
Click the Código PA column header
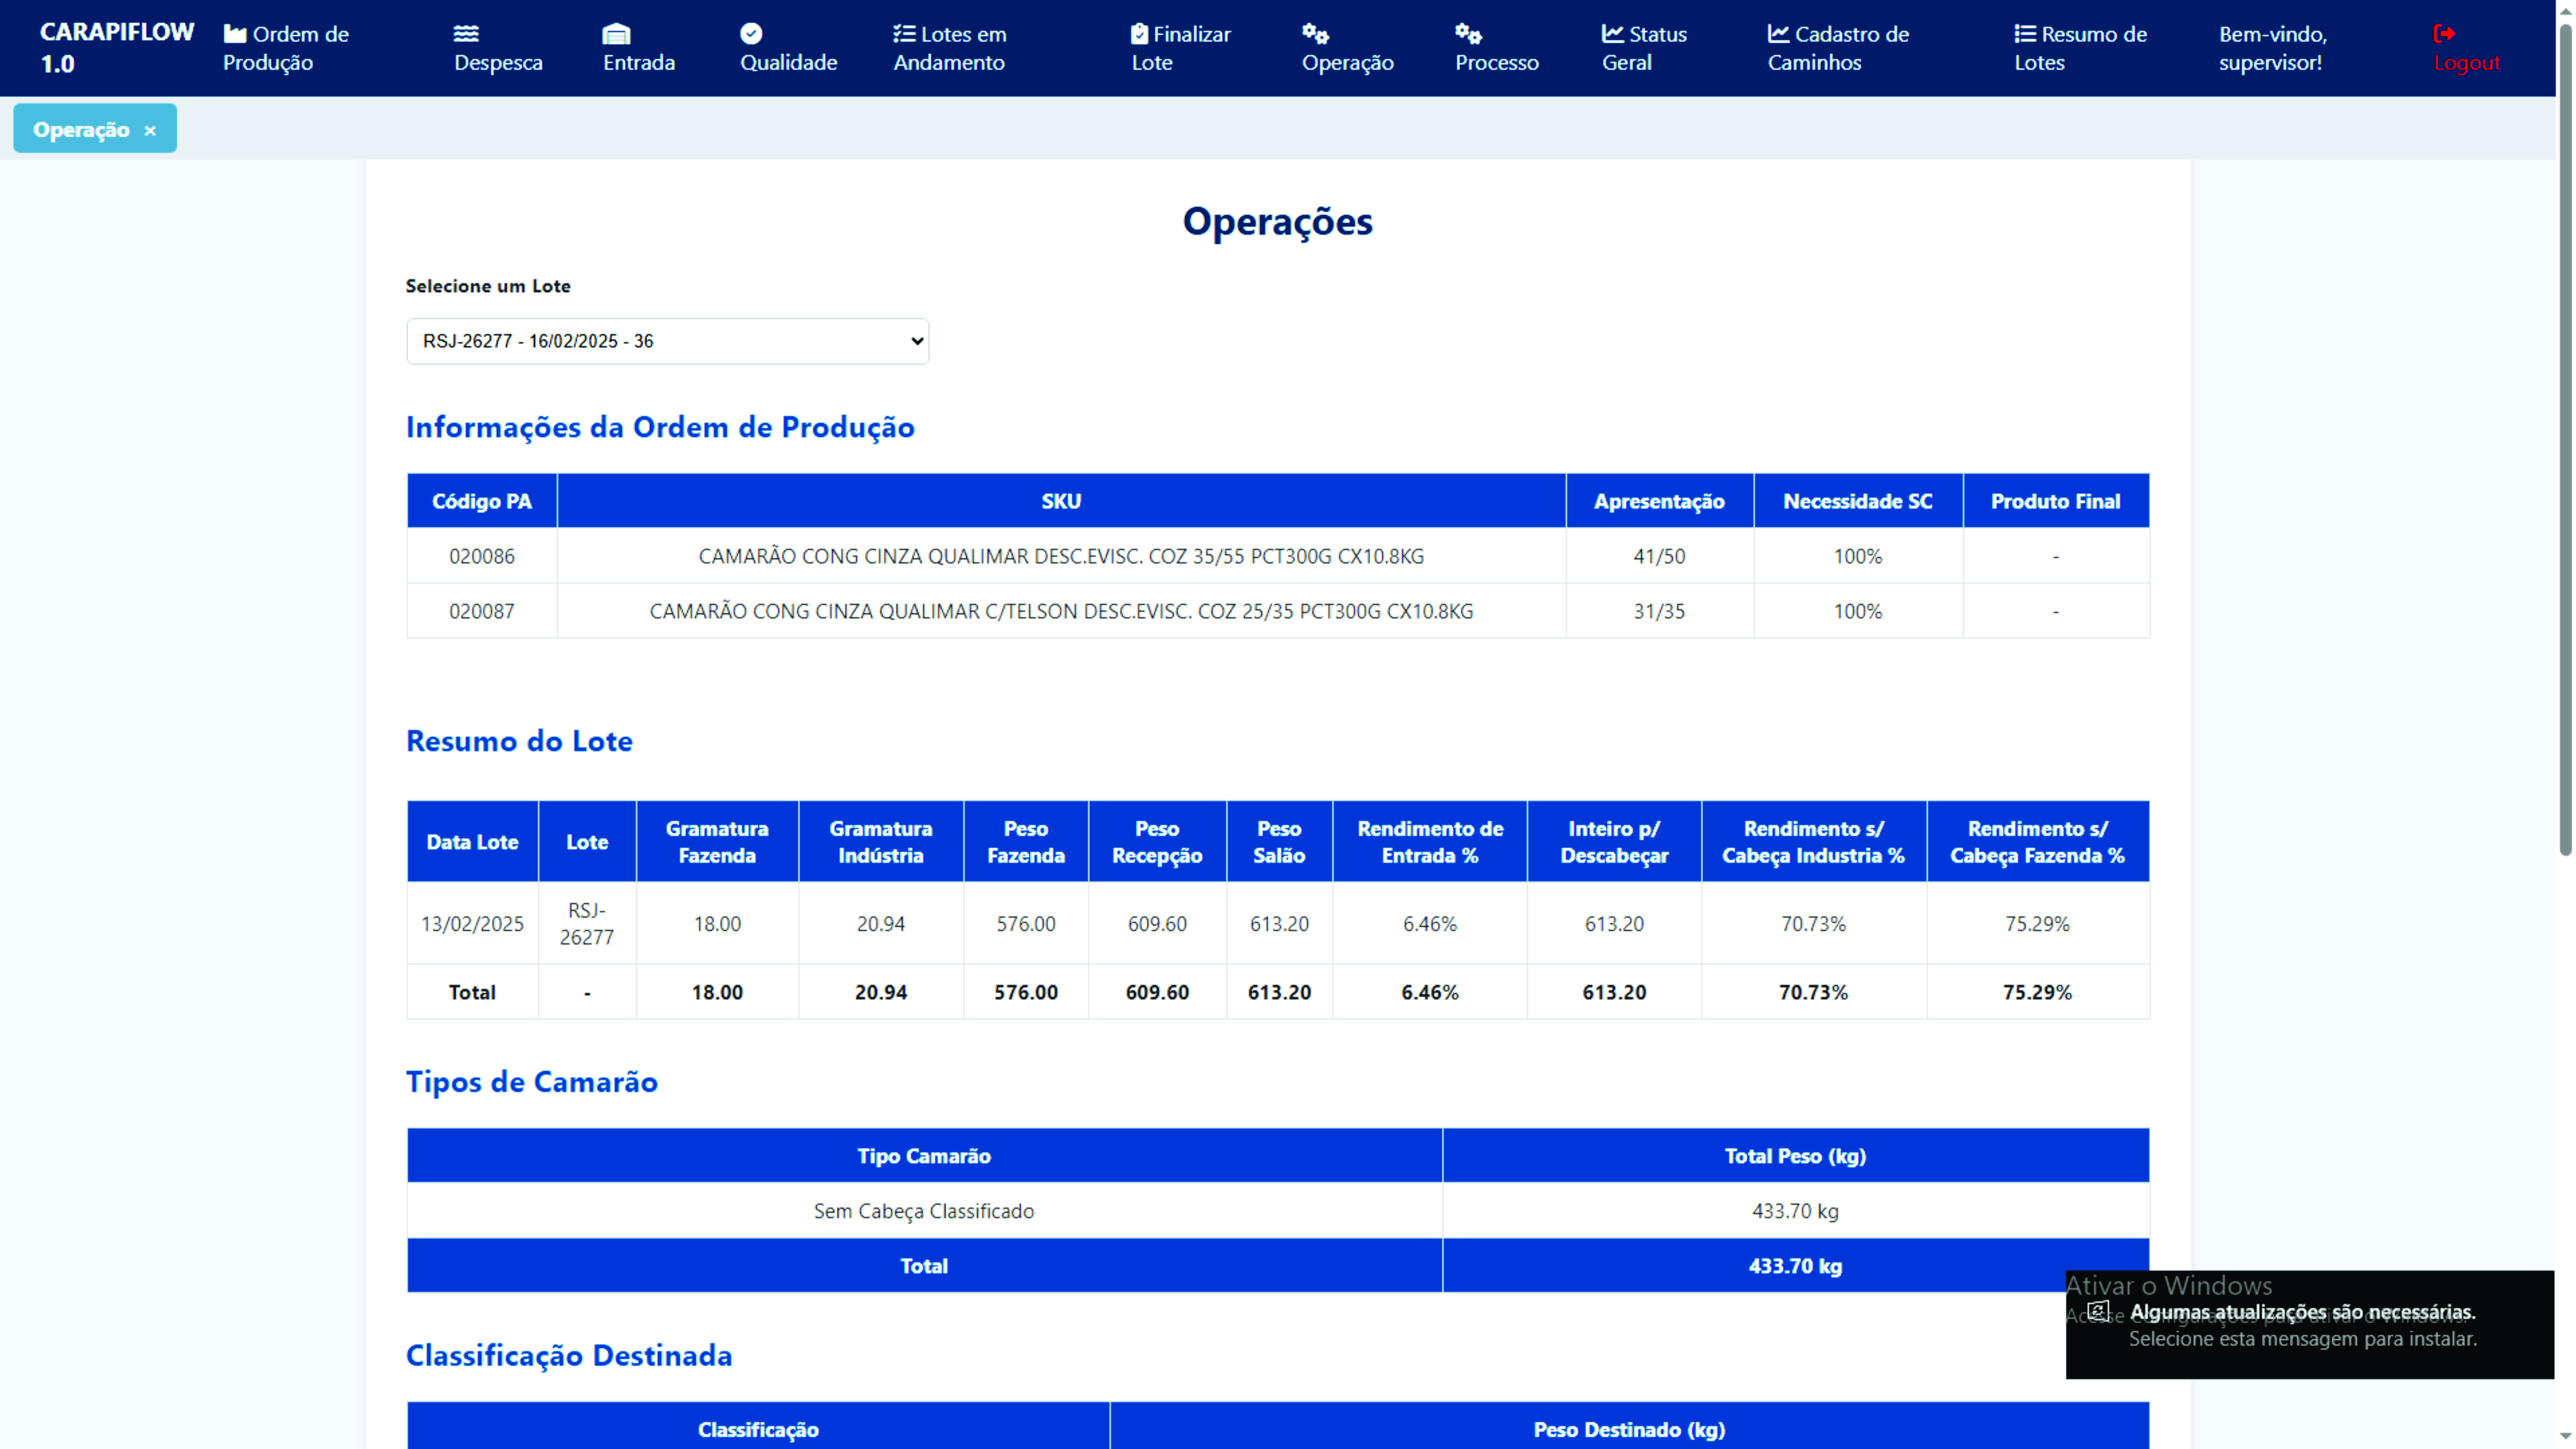tap(481, 501)
